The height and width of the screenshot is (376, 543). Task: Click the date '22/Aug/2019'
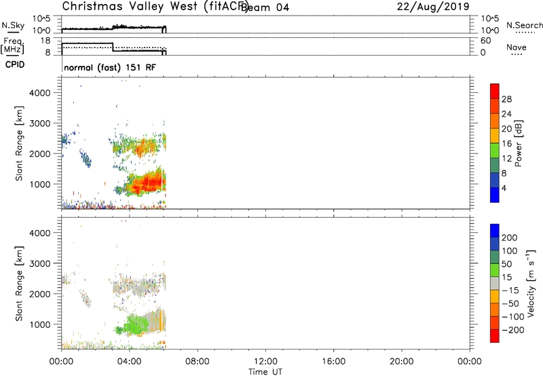tap(433, 7)
